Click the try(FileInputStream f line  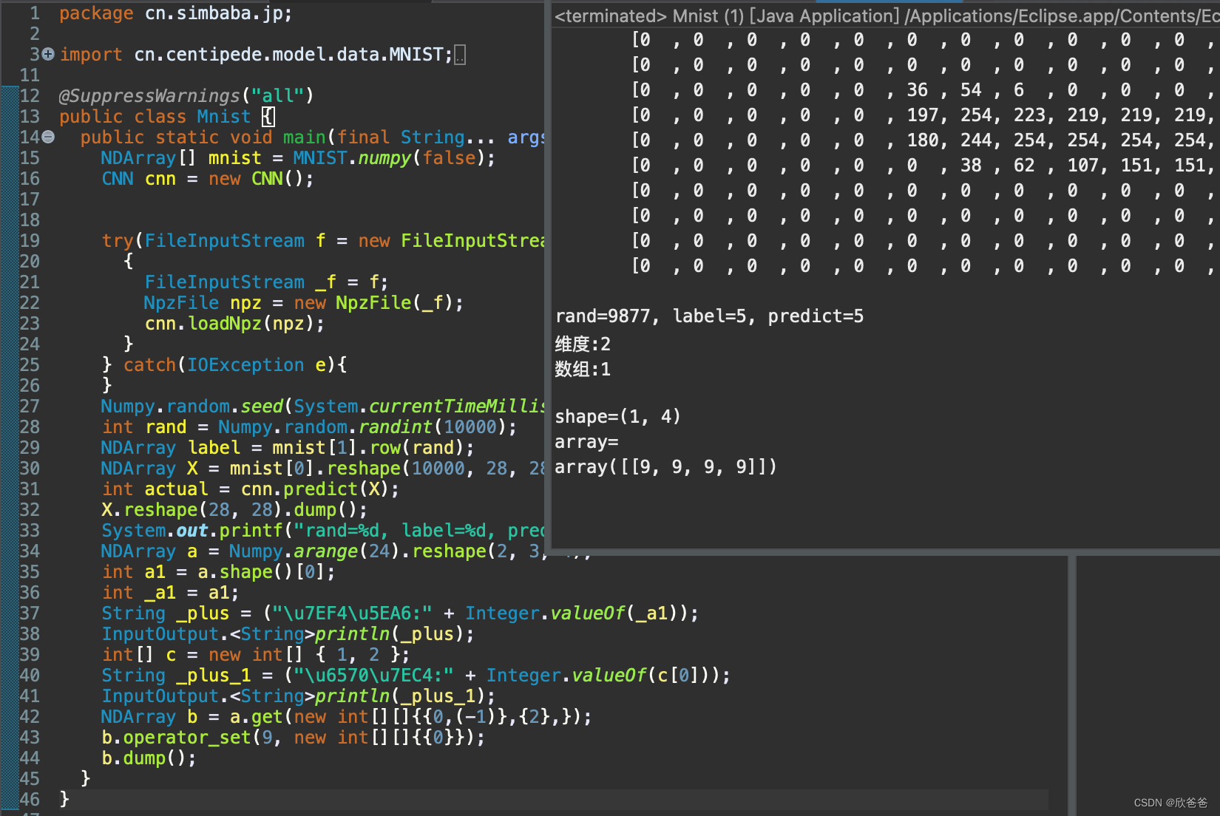coord(323,240)
